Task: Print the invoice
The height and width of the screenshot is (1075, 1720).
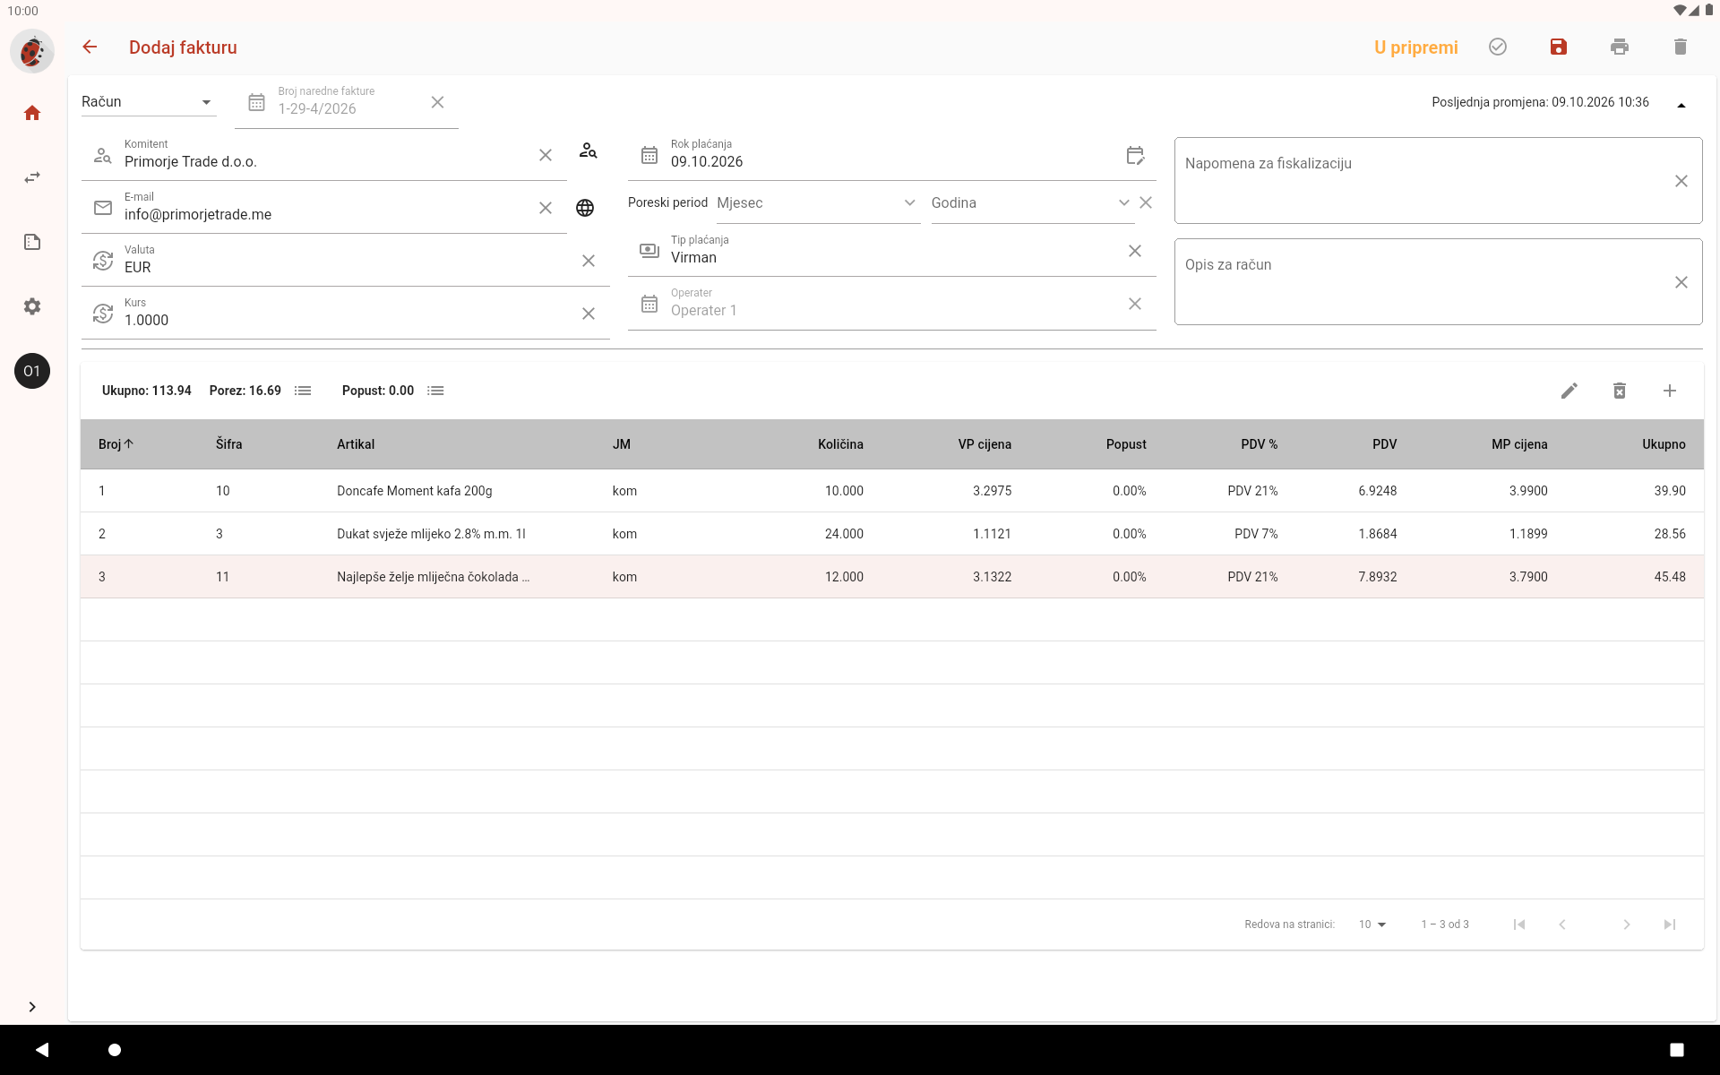Action: 1620,47
